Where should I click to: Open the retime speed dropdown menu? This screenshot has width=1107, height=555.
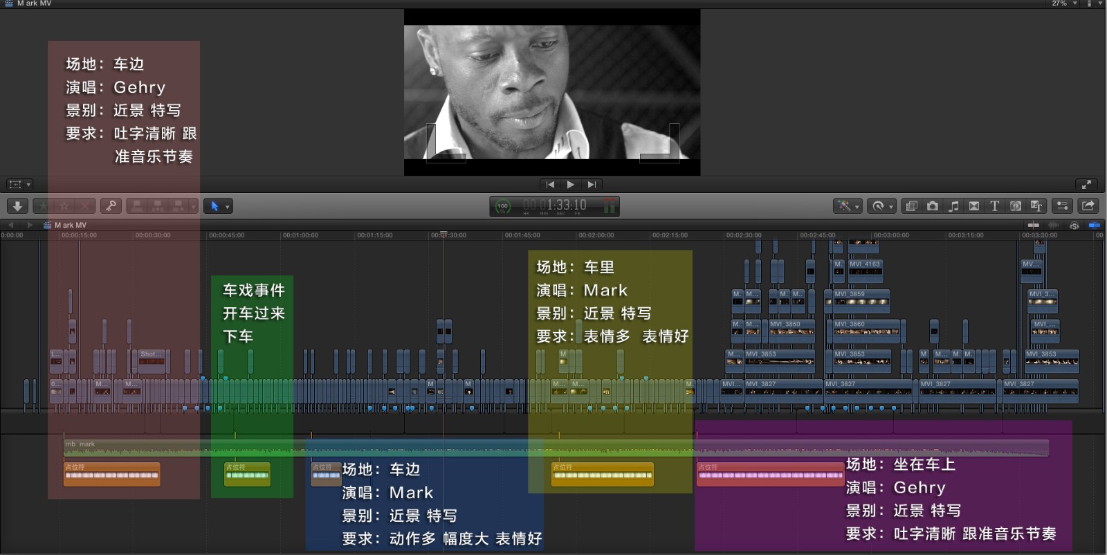pos(882,206)
